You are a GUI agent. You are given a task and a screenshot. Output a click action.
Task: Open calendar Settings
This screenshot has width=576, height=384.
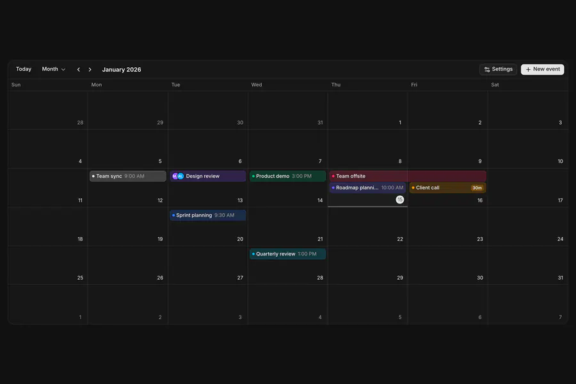click(498, 70)
